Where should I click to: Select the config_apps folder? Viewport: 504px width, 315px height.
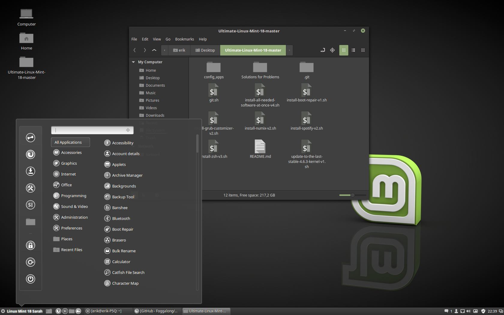tap(214, 70)
